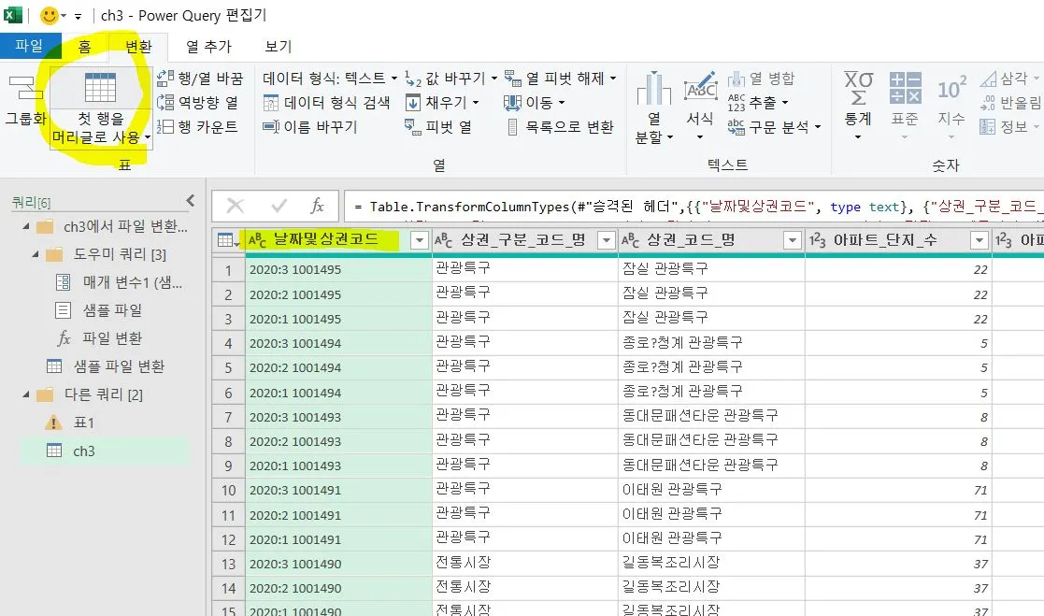Click the Fill (채우기) icon

click(413, 103)
